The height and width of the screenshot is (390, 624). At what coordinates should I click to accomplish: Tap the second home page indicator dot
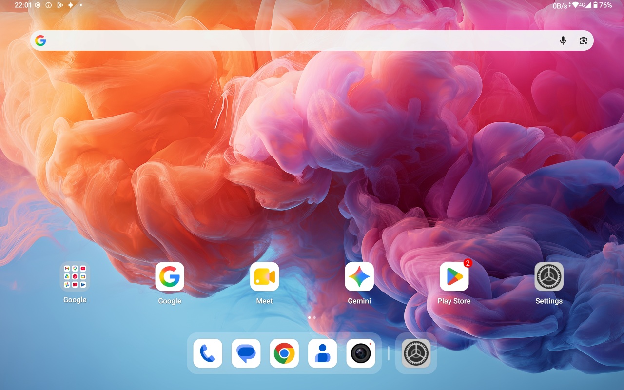click(314, 317)
